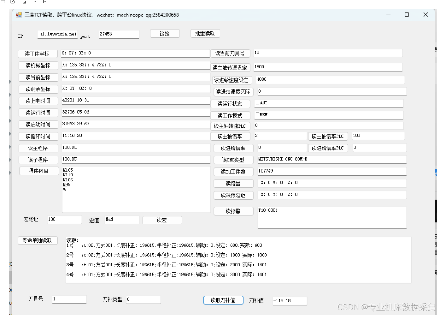
Task: Click the 读启动时间 button
Action: click(38, 125)
